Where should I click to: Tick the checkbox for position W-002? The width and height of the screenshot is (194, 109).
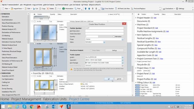(x=35, y=76)
